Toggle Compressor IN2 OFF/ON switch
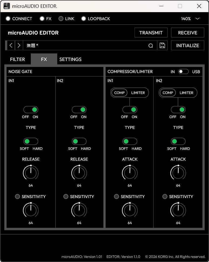The width and height of the screenshot is (209, 262). pos(178,110)
